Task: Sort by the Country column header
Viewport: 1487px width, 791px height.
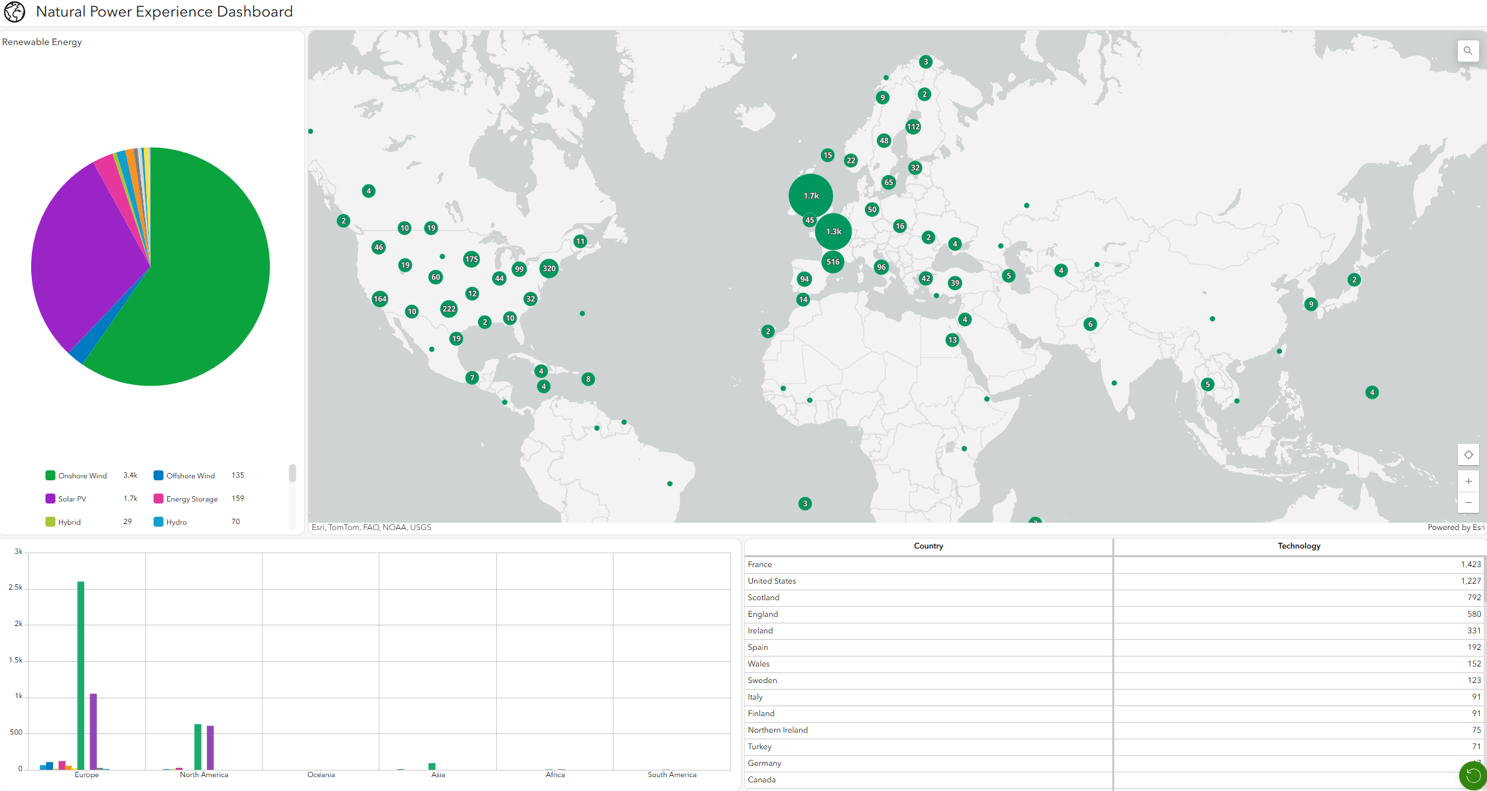Action: [928, 546]
